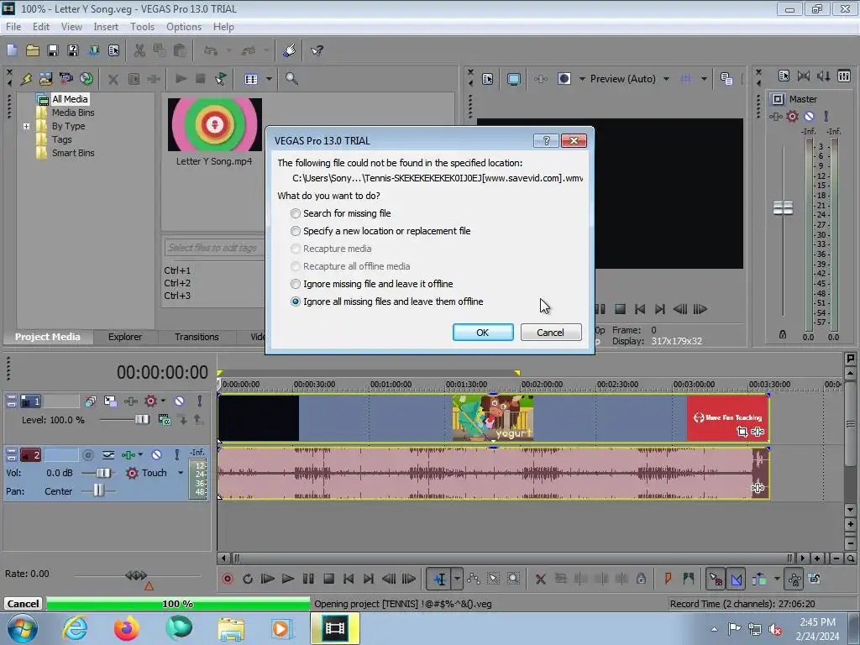Open a project via folder icon
This screenshot has height=645, width=860.
(x=33, y=50)
